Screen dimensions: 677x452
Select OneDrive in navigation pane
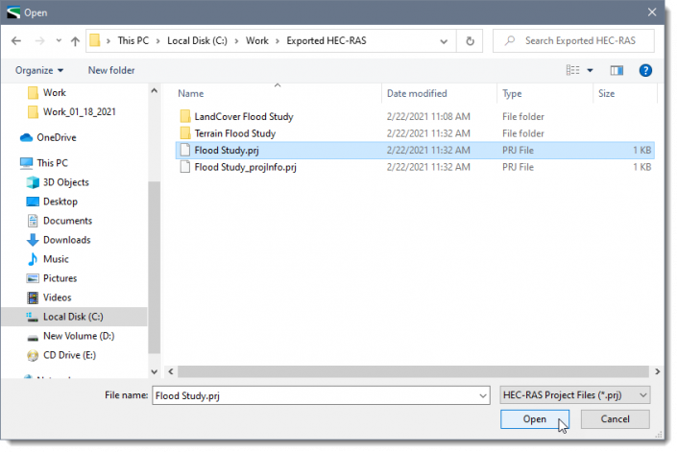(56, 137)
